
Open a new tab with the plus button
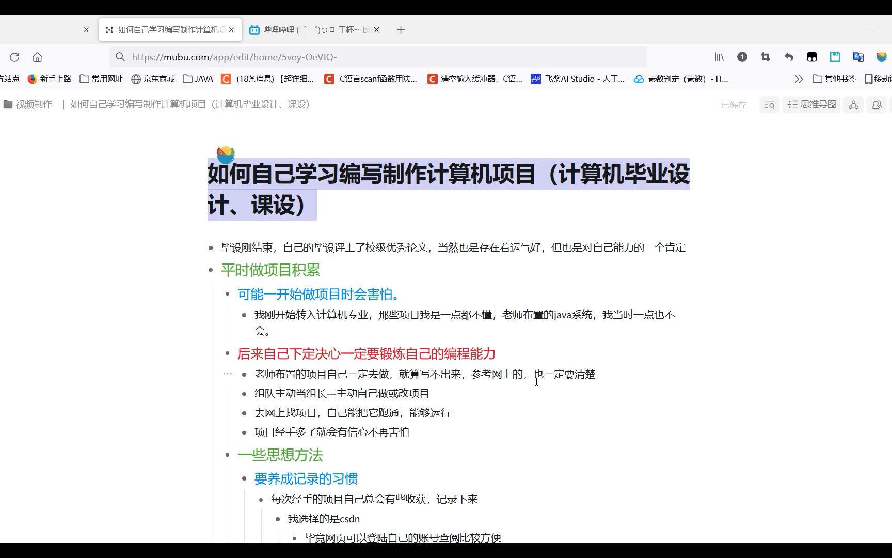pos(401,30)
